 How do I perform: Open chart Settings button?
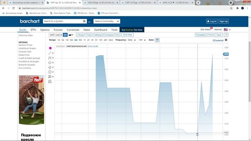tap(98, 35)
